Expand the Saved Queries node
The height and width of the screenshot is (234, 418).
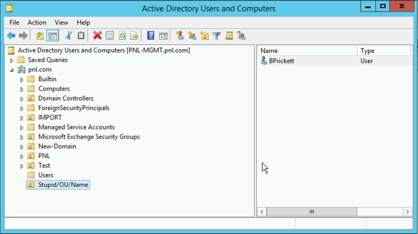12,60
